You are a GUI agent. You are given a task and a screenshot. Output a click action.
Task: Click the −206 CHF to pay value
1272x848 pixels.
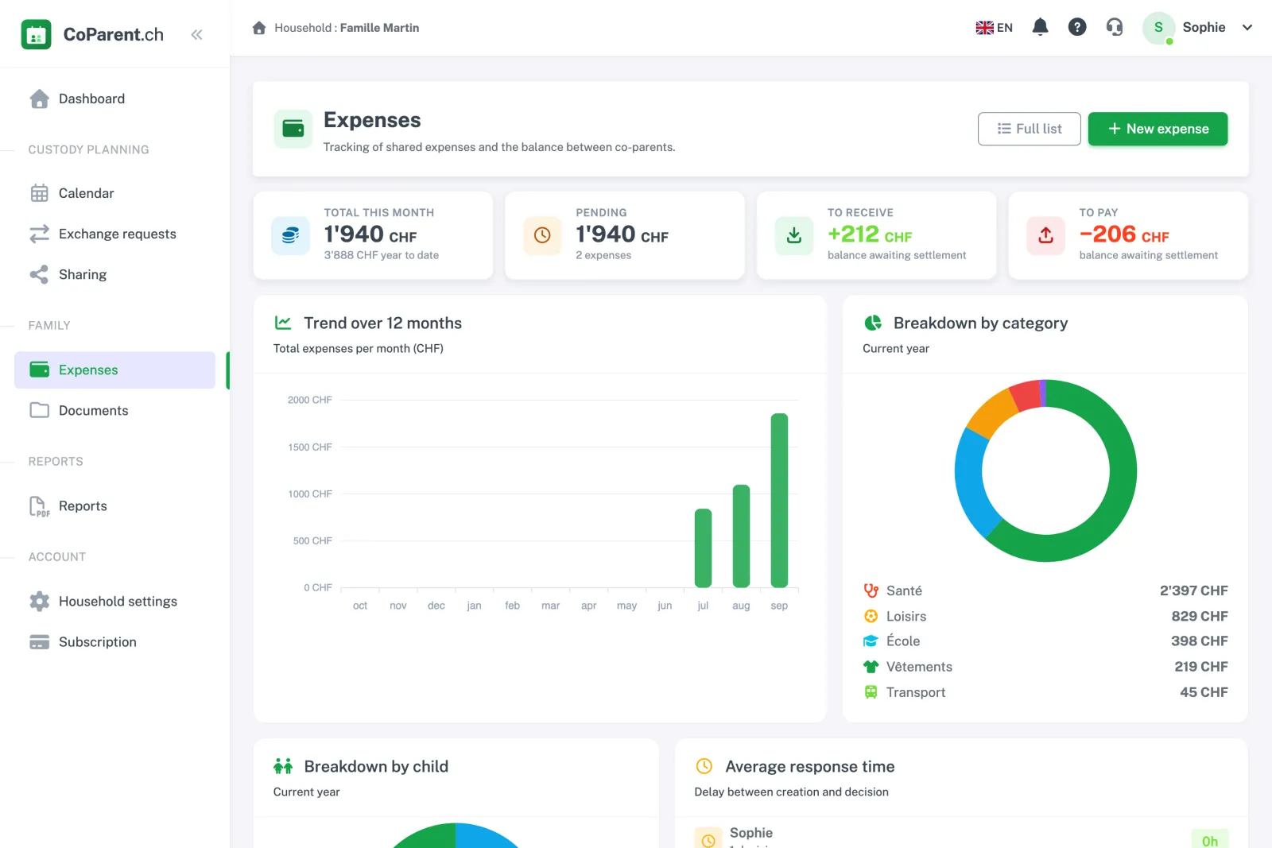1124,234
